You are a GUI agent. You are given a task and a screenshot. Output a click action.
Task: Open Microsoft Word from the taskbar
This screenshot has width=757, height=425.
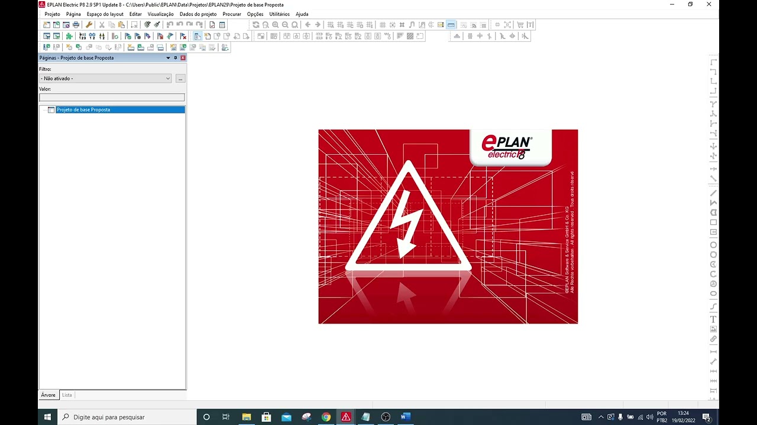click(x=405, y=417)
